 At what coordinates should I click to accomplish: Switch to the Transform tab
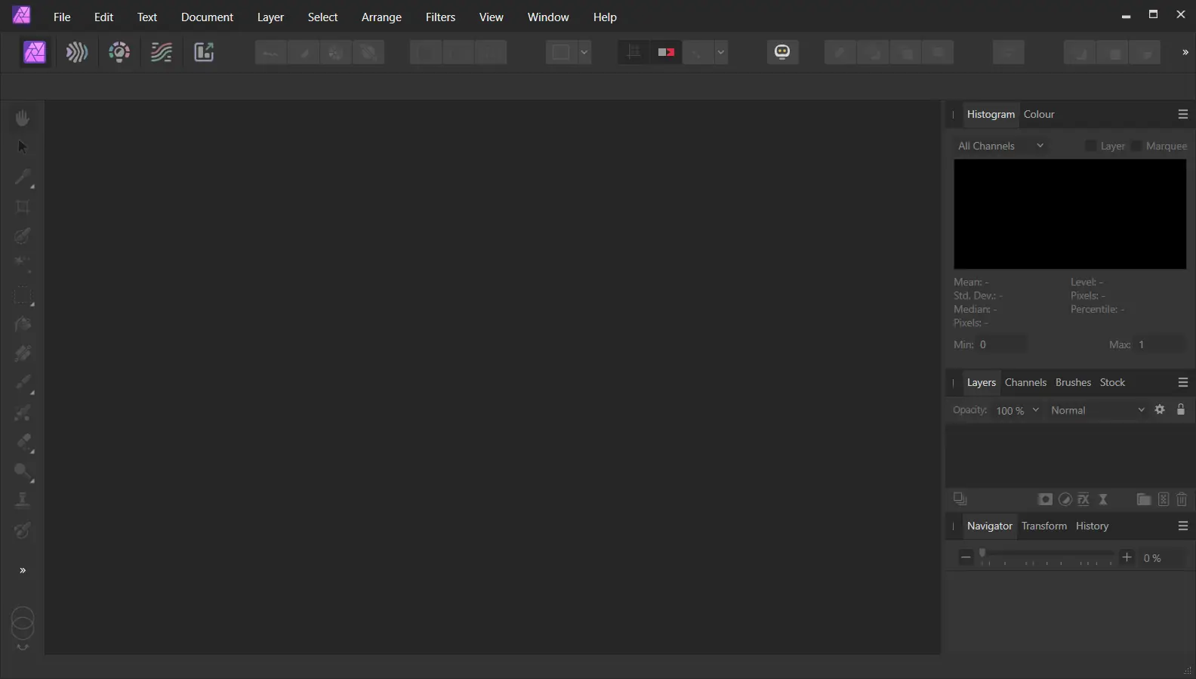1044,526
